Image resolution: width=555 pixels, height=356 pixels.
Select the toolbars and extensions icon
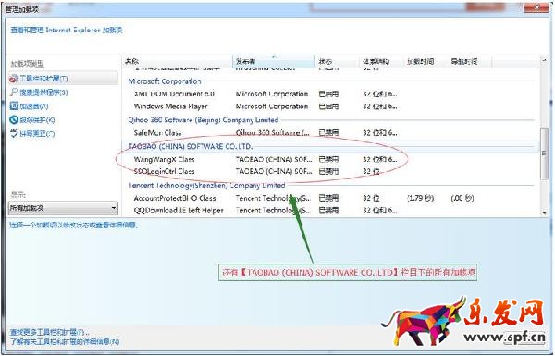coord(13,79)
